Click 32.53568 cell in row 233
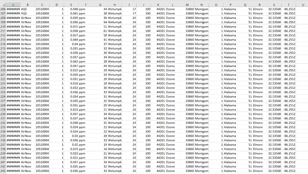This screenshot has height=174, width=308. point(275,127)
